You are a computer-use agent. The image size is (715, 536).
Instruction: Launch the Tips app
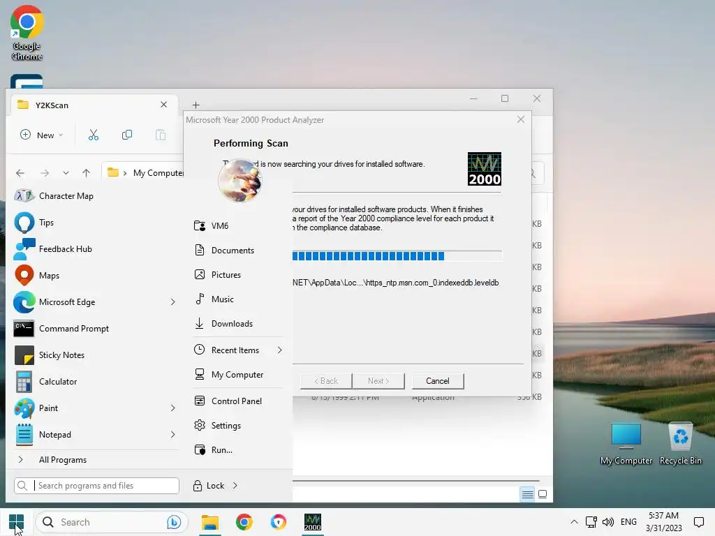[x=46, y=223]
